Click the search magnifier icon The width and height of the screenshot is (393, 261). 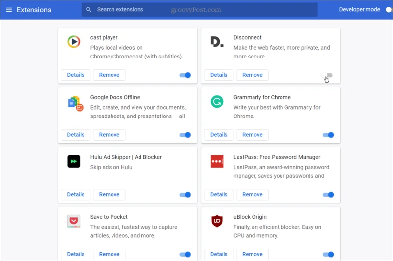89,10
